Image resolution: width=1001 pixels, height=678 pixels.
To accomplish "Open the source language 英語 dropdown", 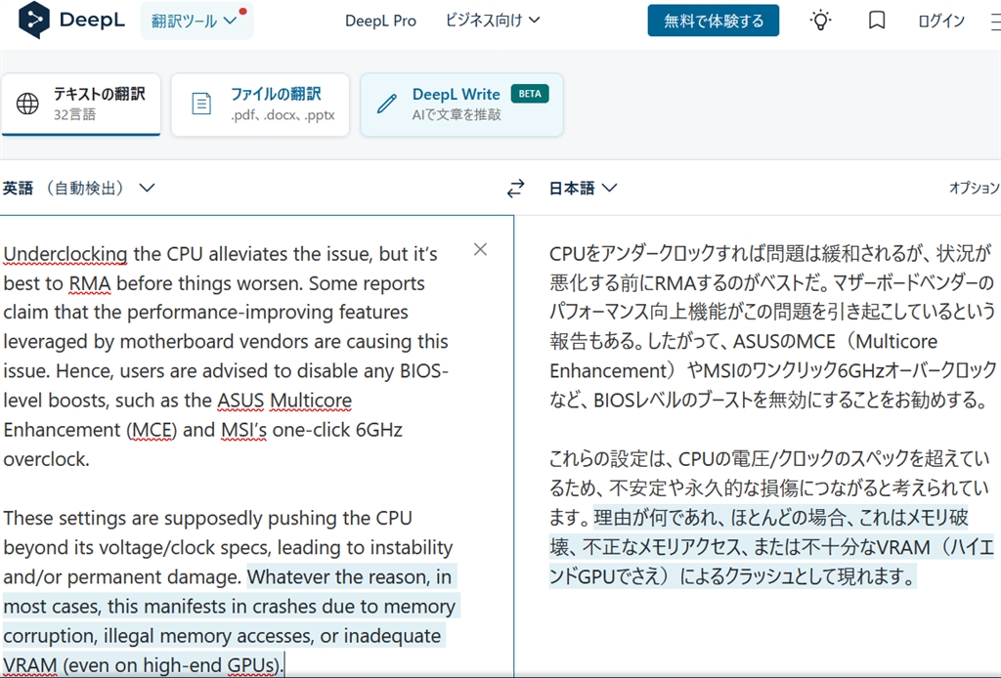I will coord(78,189).
